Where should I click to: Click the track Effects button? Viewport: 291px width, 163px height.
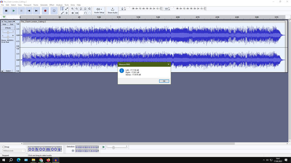(x=8, y=28)
